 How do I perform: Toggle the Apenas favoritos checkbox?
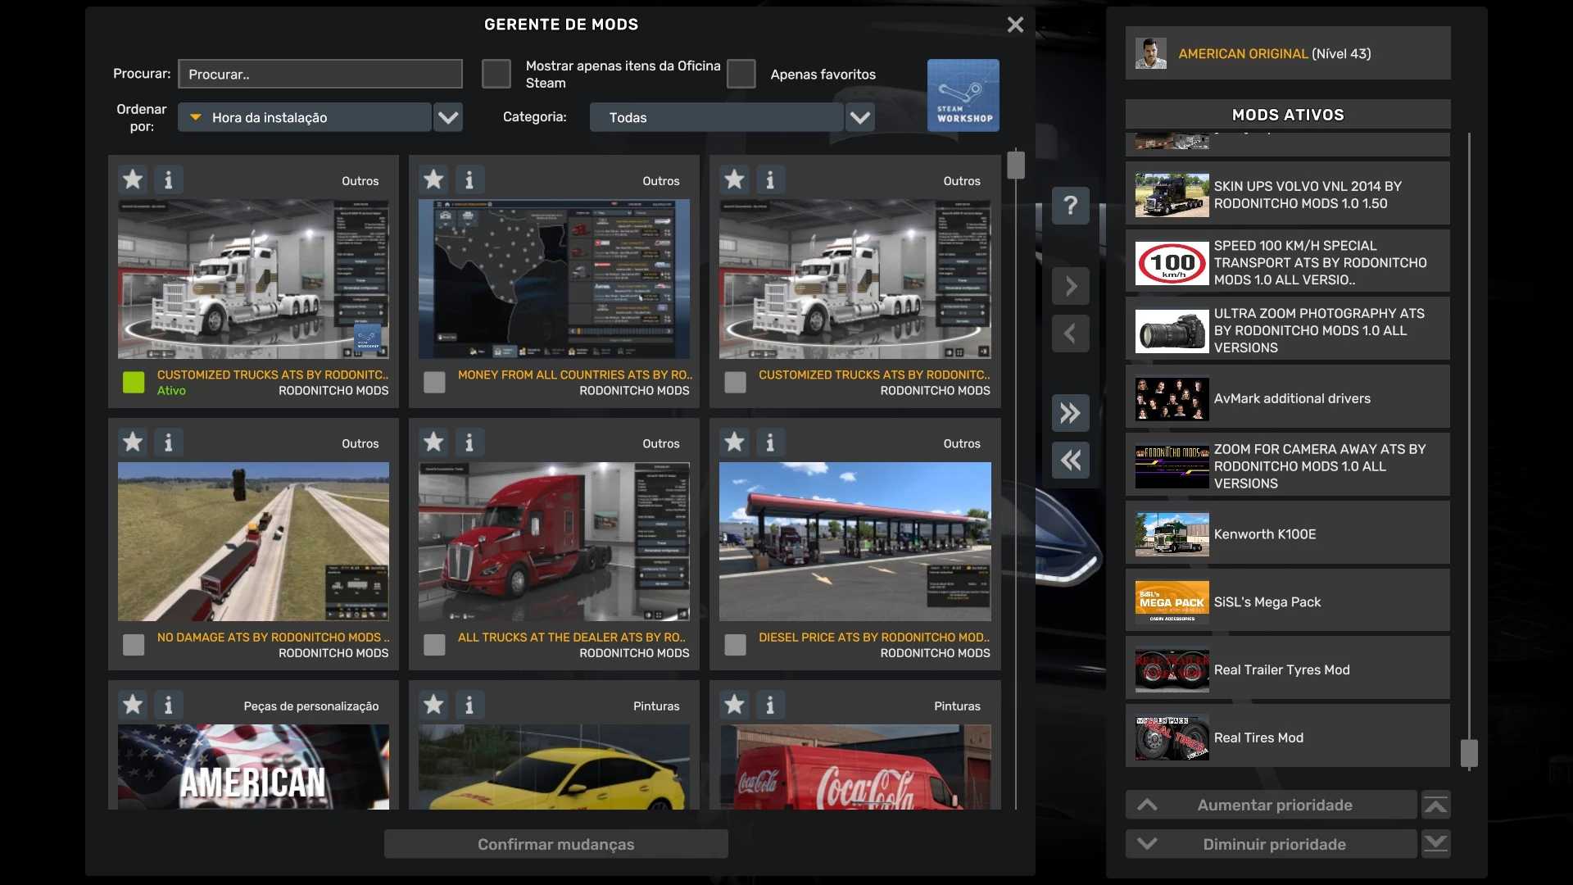point(741,74)
